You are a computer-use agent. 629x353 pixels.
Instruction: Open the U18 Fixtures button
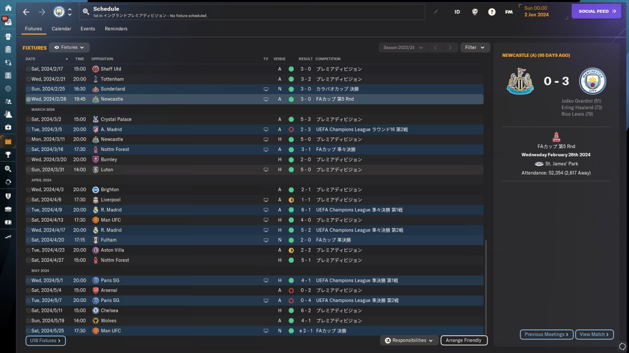46,340
